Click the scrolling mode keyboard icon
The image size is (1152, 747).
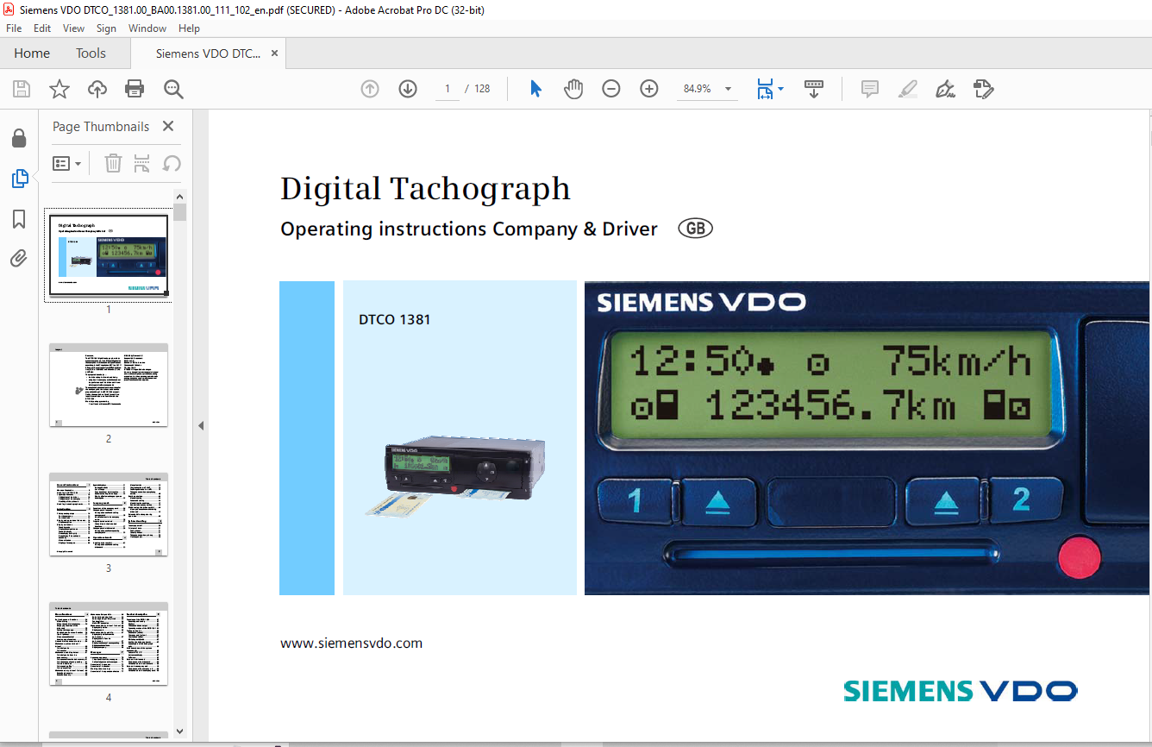pos(814,89)
